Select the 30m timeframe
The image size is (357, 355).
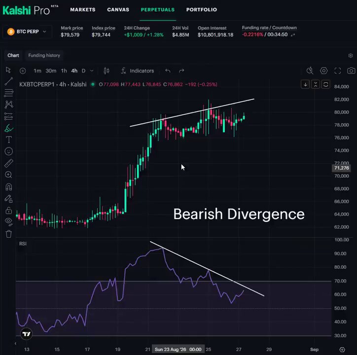[x=51, y=71]
